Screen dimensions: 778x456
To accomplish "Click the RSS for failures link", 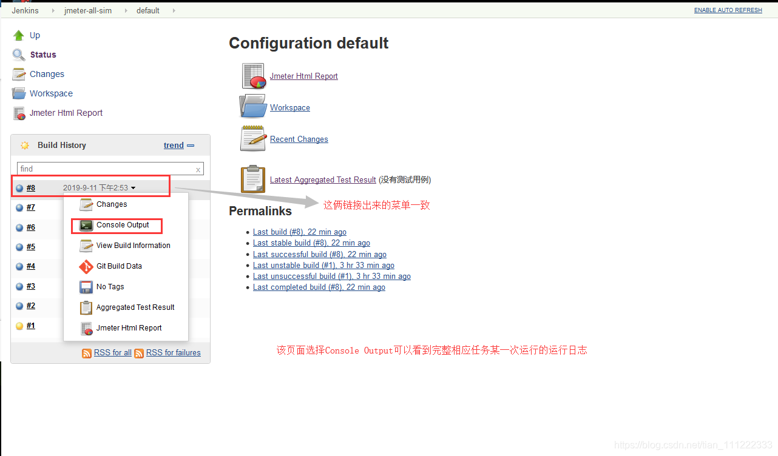I will 174,353.
